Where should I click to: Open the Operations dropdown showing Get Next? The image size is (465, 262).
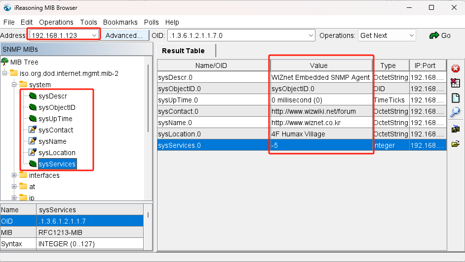(411, 35)
